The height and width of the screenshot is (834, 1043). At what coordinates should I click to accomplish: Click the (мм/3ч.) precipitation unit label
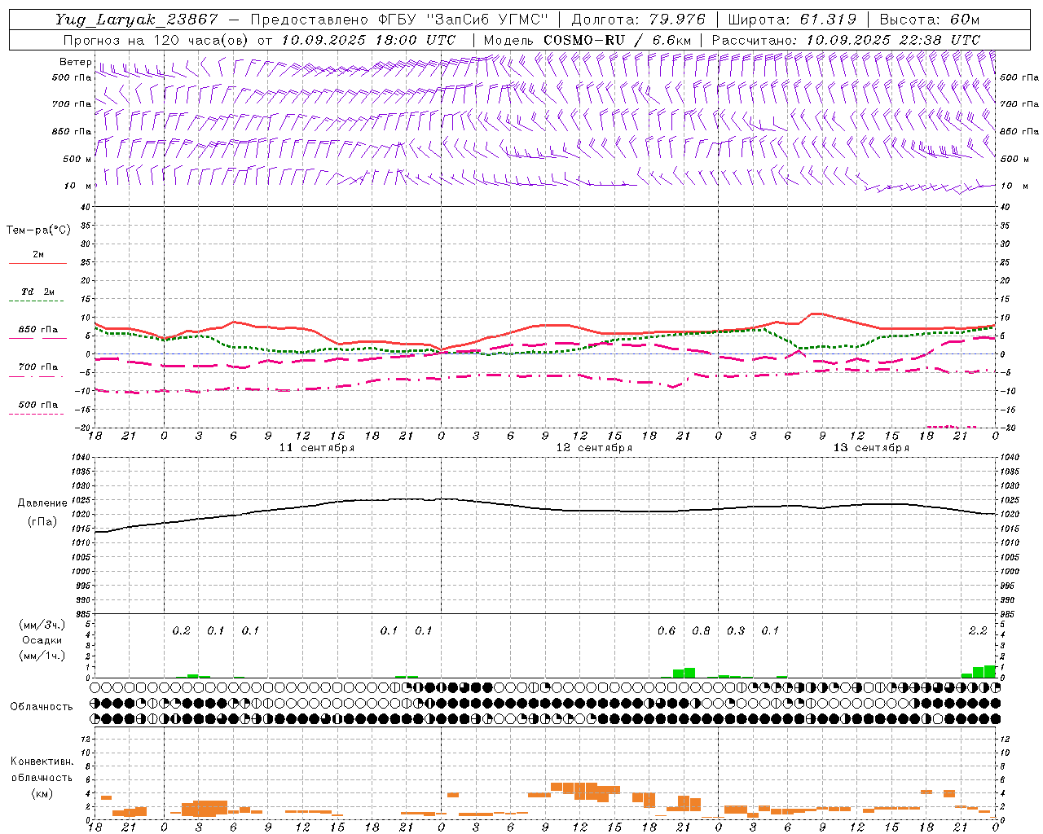pos(42,625)
